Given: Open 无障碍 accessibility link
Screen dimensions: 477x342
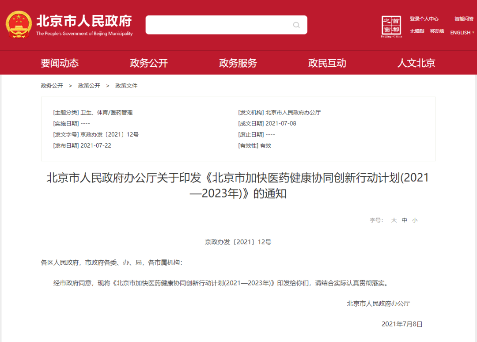Looking at the screenshot, I should click(417, 31).
